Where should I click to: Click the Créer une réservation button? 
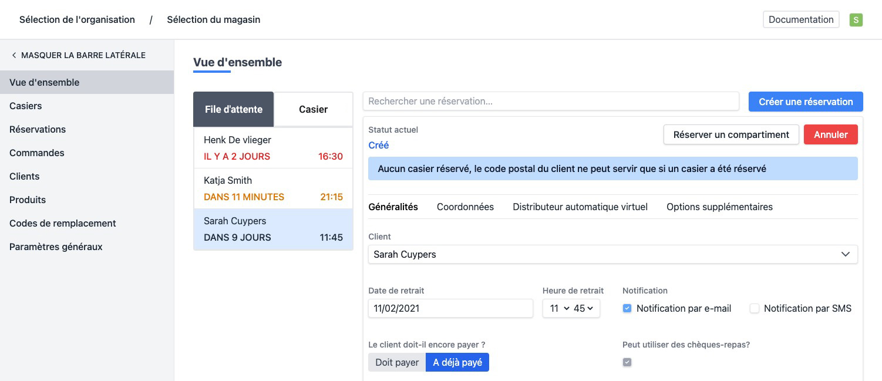(x=805, y=102)
